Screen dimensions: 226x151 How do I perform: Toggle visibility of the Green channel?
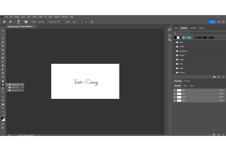click(175, 97)
